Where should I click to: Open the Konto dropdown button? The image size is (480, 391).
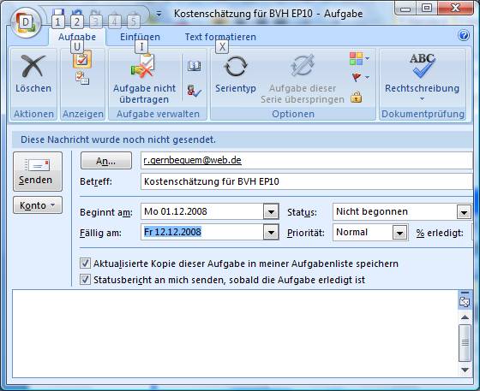point(38,205)
